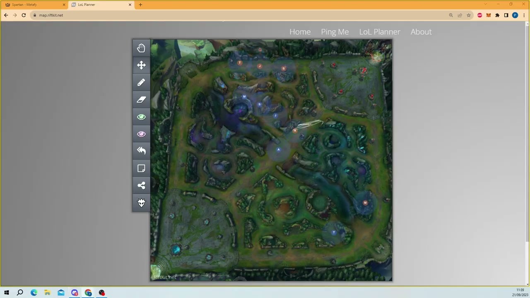This screenshot has width=530, height=298.
Task: Click the red J marker on the map
Action: [x=260, y=66]
